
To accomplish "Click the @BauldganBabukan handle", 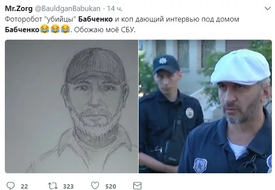I will [68, 8].
